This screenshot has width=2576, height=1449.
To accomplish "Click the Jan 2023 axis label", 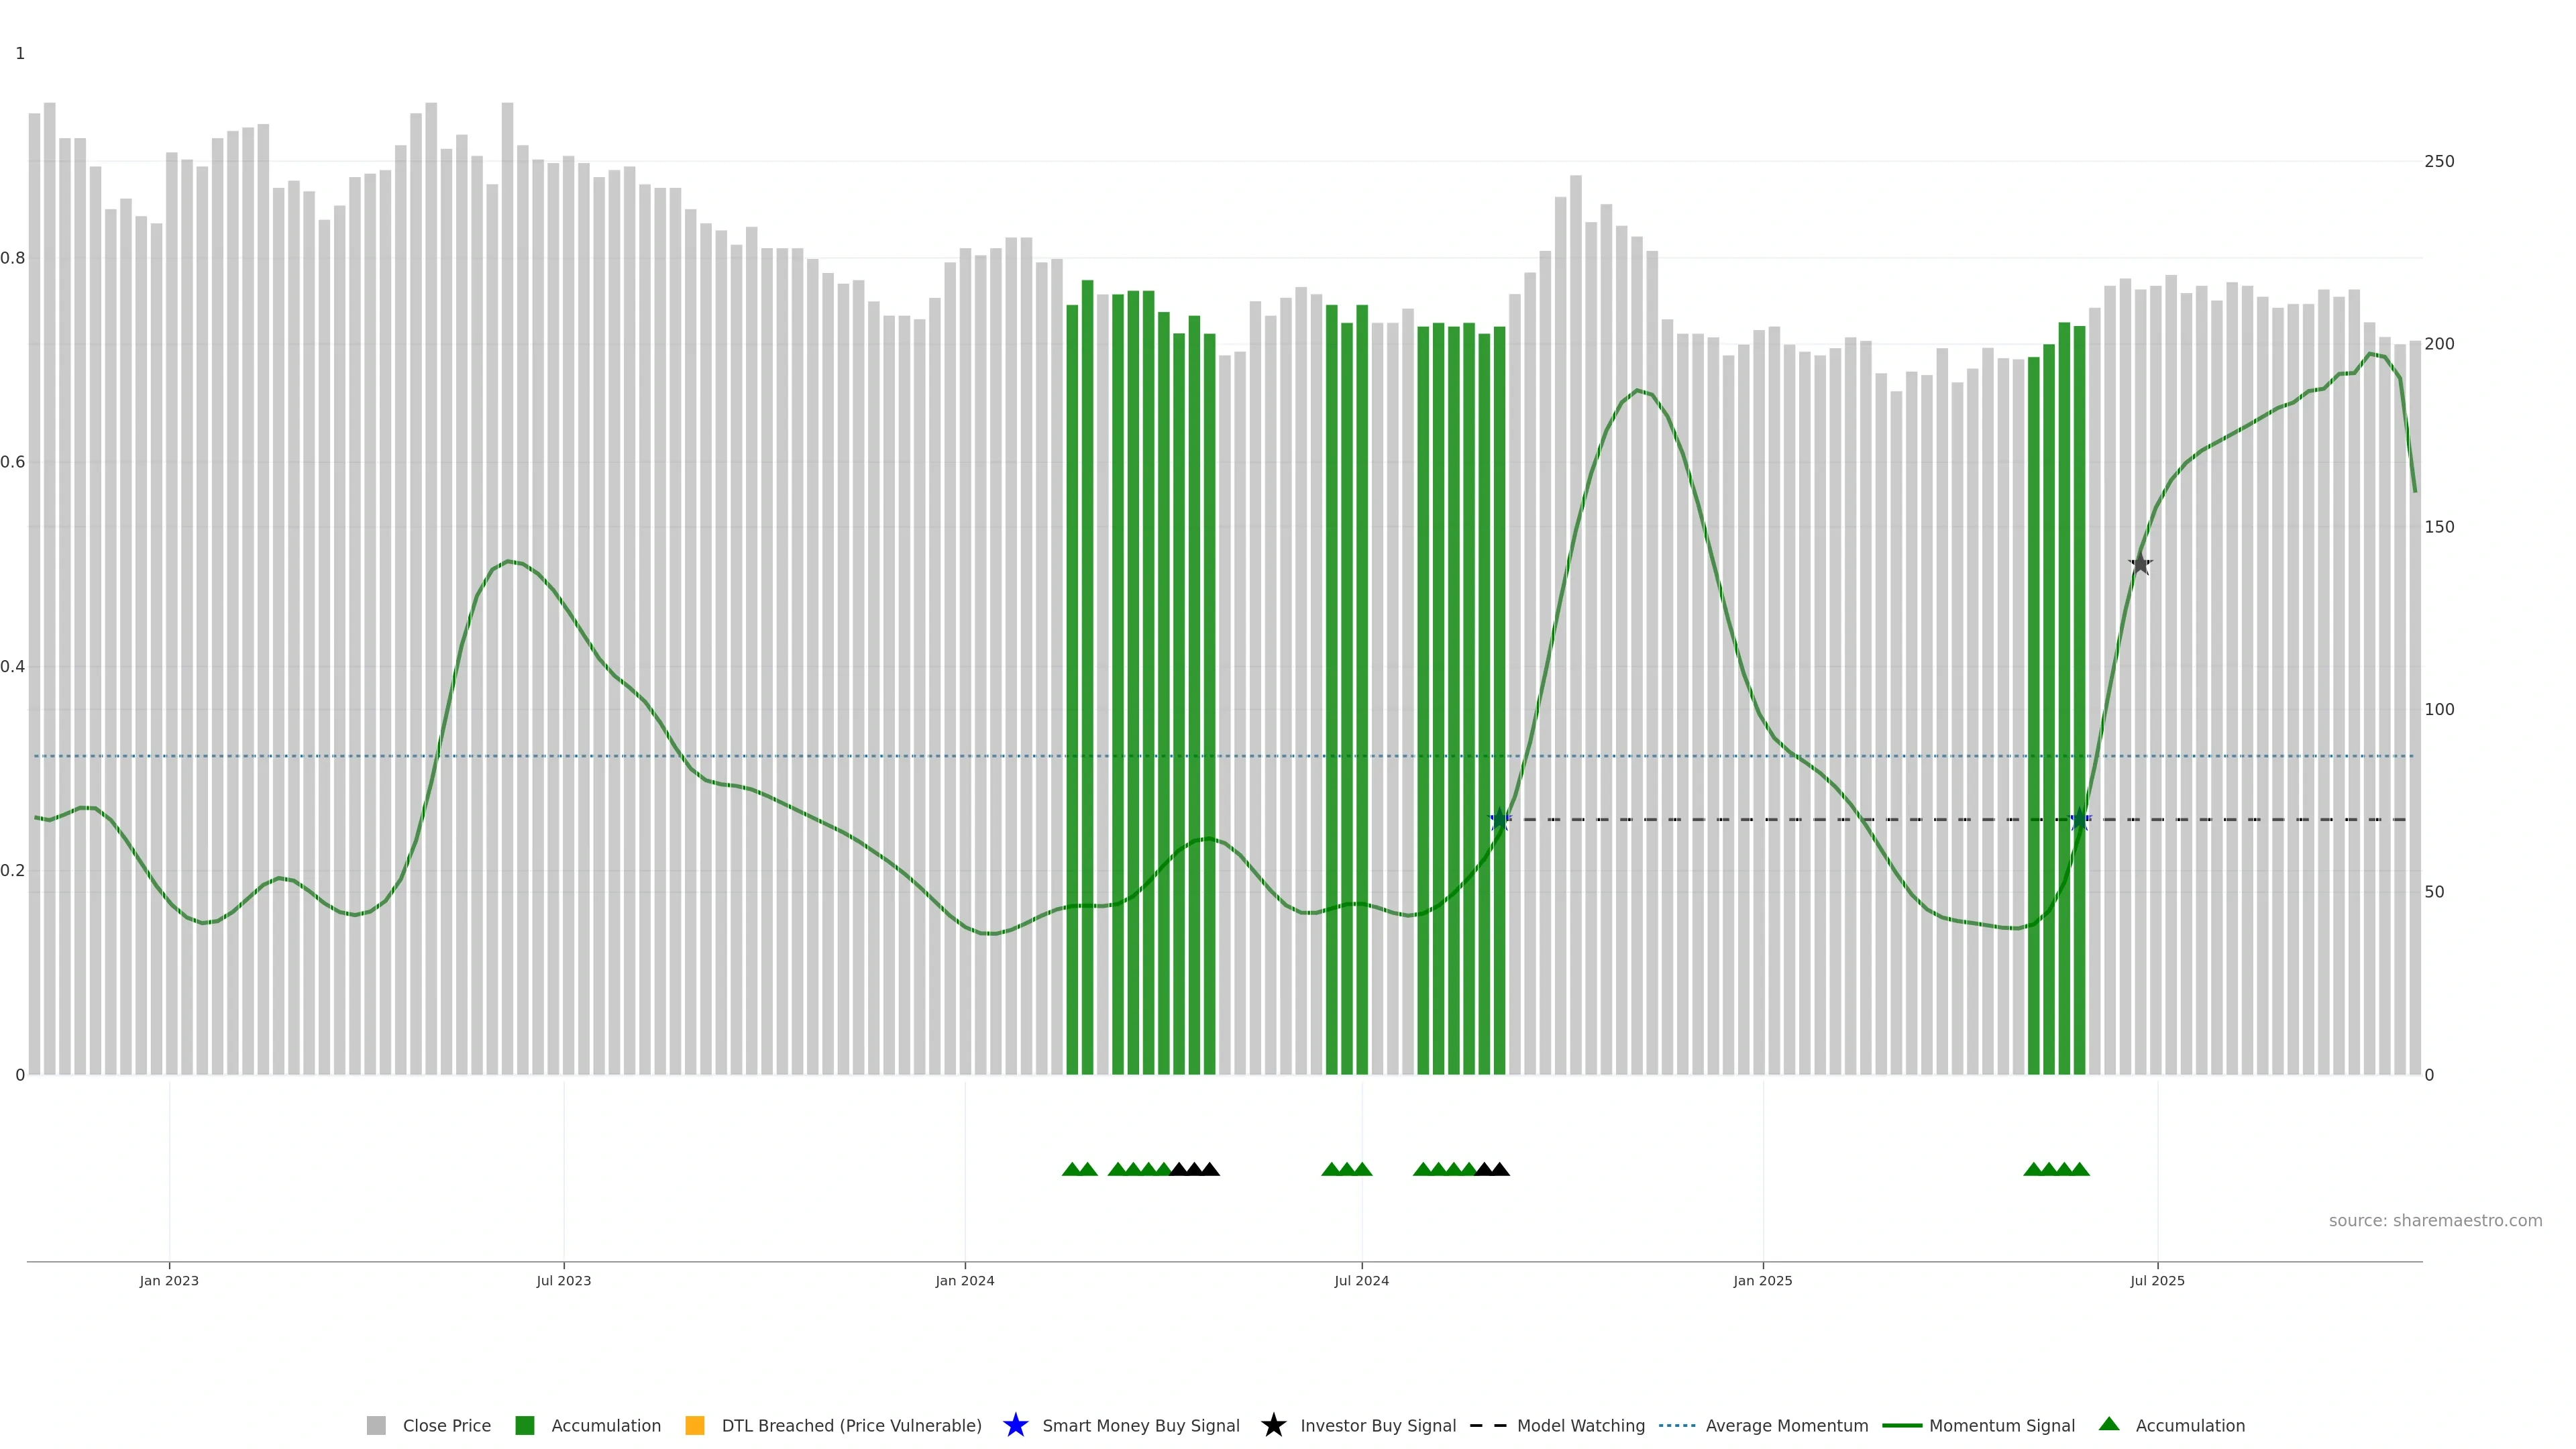I will point(169,1280).
